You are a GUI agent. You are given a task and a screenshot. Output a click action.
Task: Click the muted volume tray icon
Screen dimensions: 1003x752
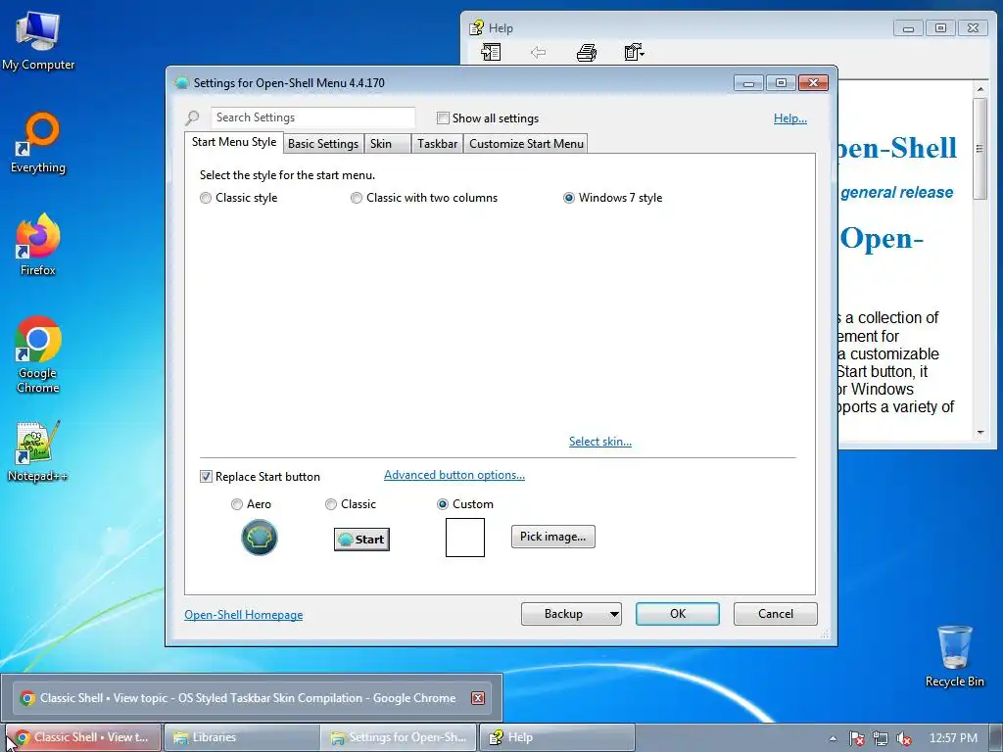tap(904, 738)
